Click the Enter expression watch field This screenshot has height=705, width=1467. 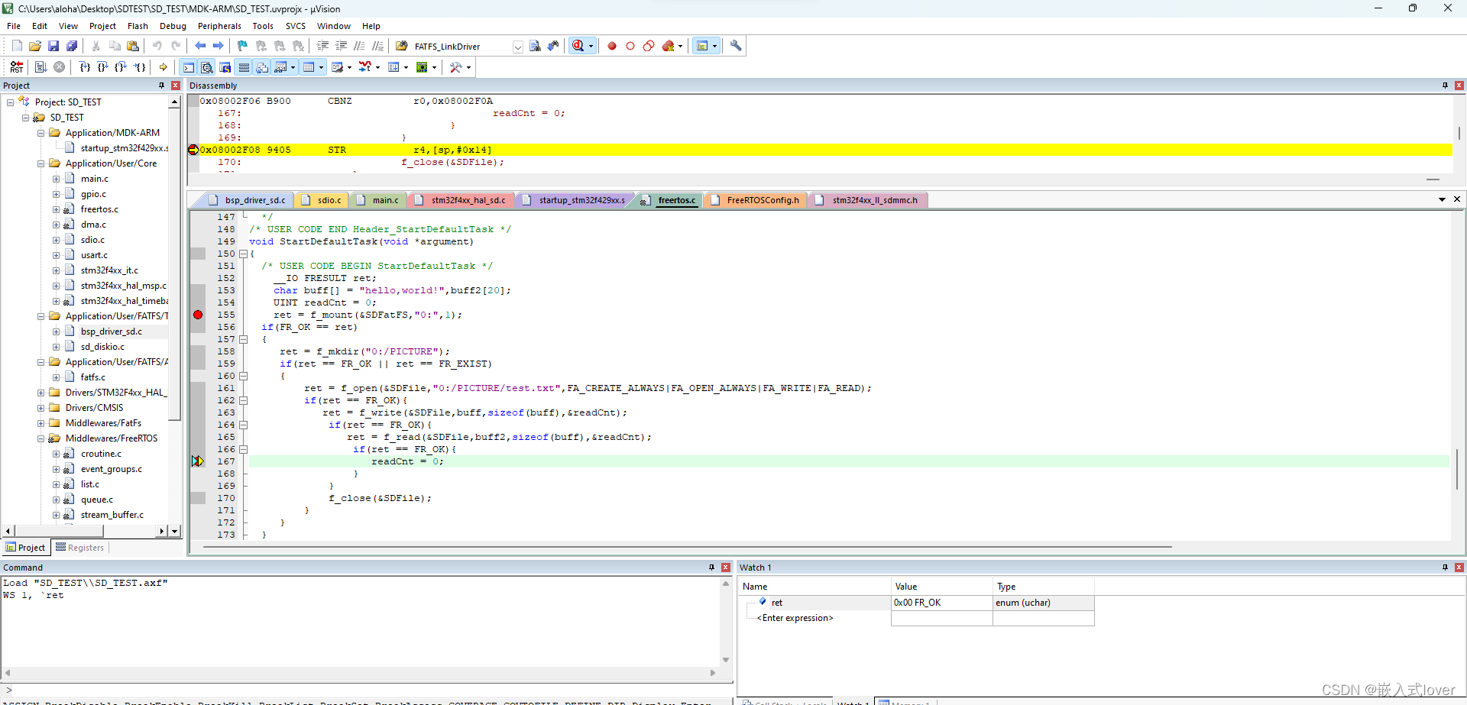(x=795, y=618)
